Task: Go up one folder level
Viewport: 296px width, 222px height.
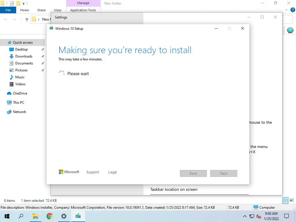Action: [27, 19]
